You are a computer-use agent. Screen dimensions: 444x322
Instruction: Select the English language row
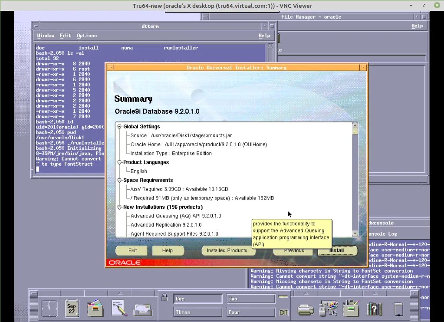[x=139, y=171]
